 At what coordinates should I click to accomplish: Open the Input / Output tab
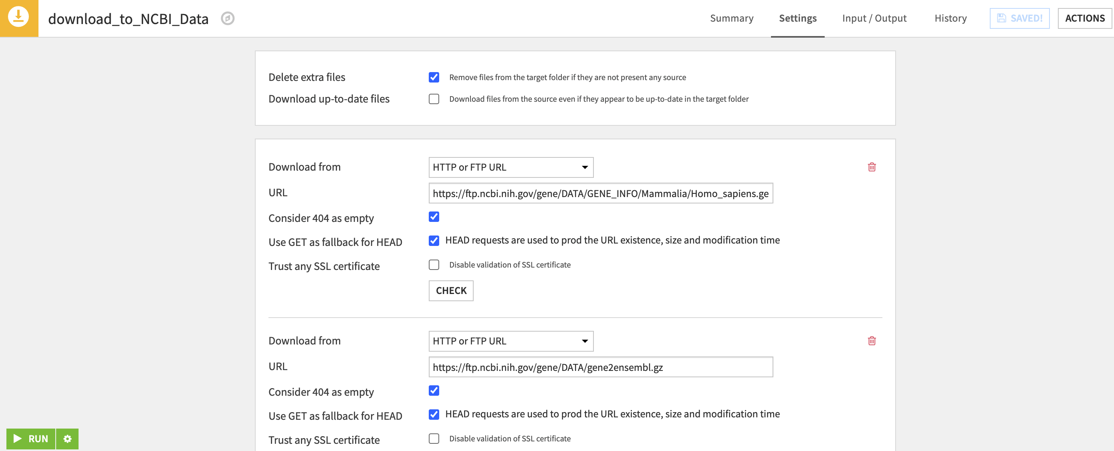coord(874,18)
